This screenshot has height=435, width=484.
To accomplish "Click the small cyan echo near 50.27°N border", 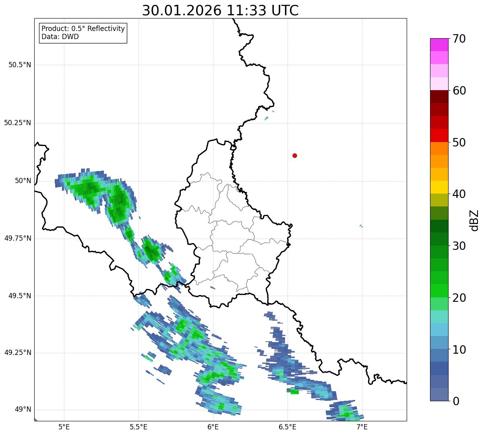I will 266,118.
